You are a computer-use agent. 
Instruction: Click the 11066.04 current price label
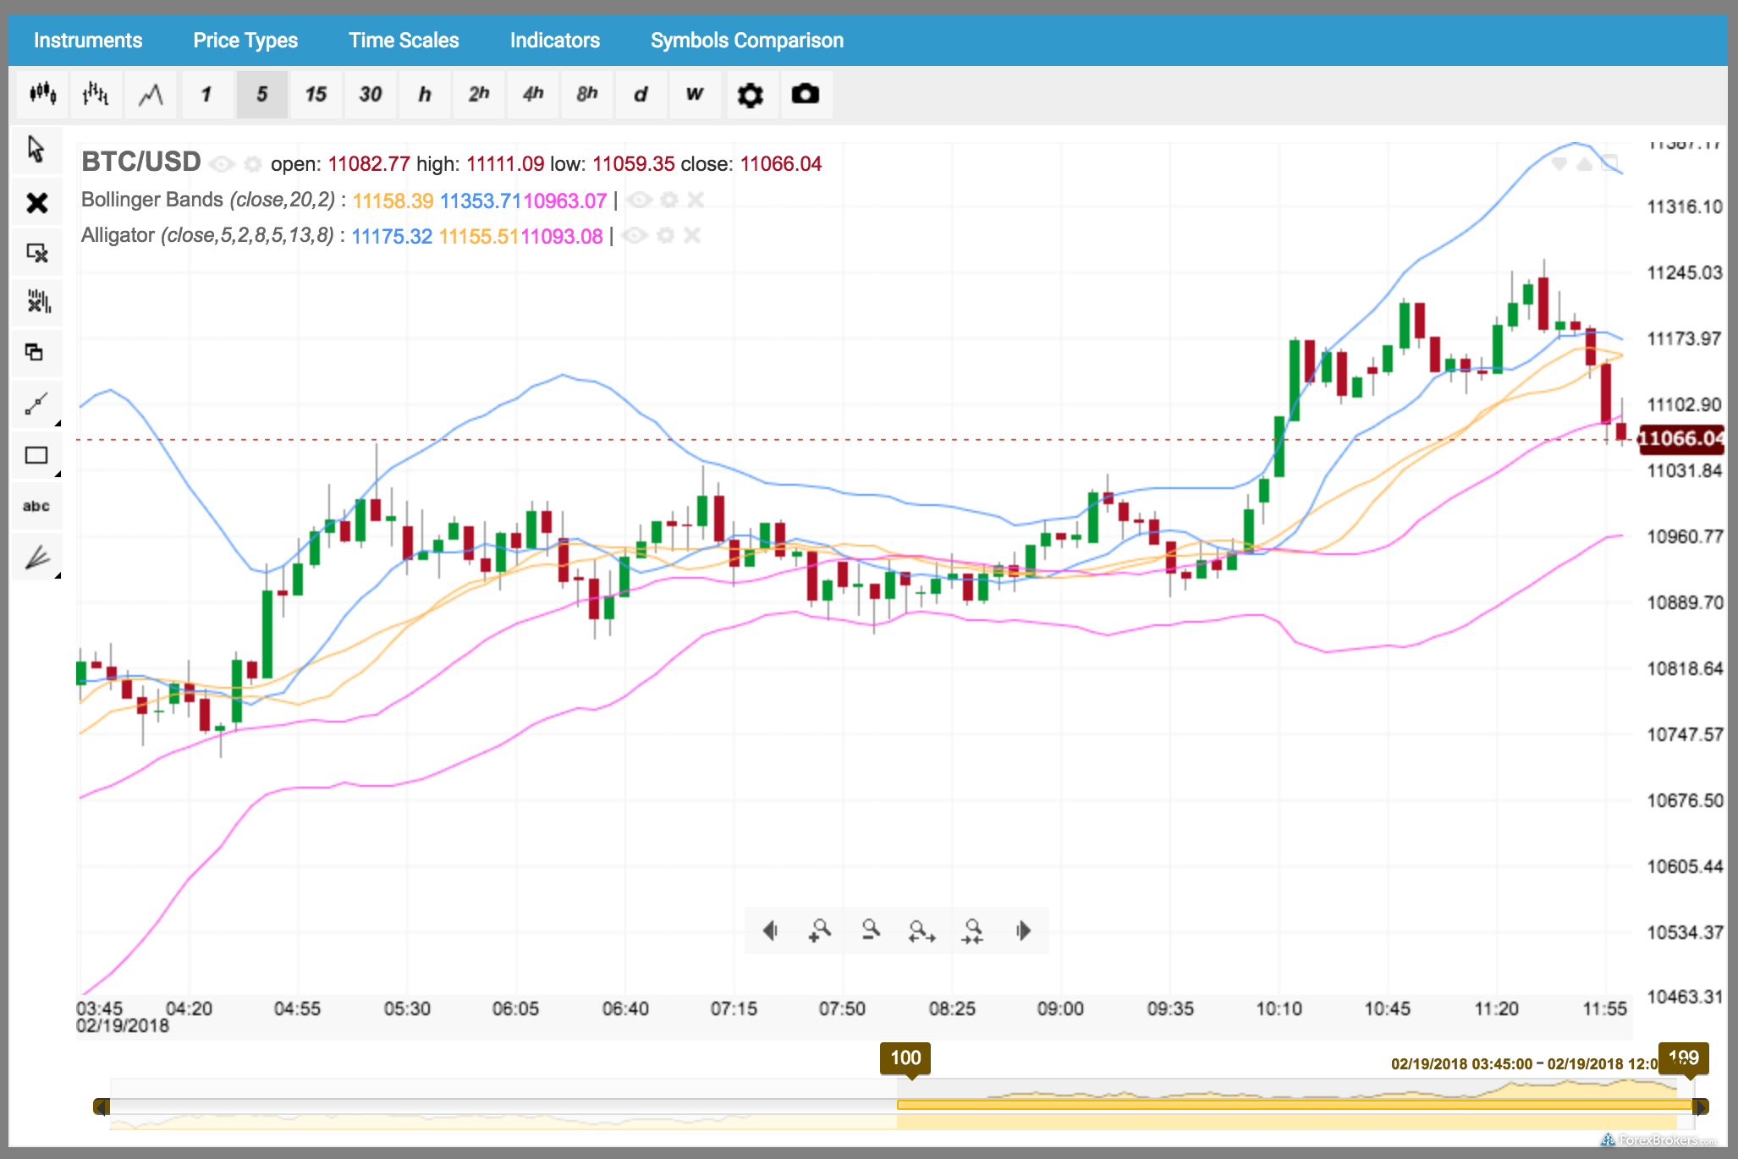1681,438
